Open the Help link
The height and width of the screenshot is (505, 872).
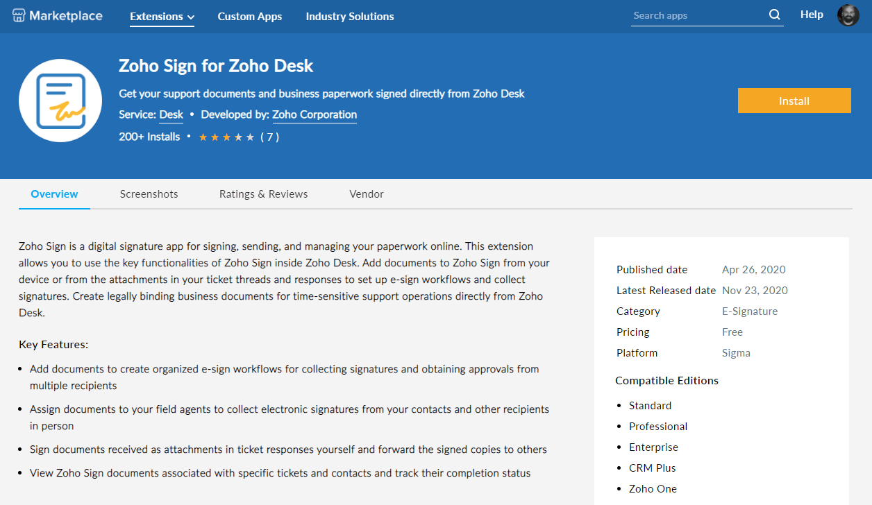tap(812, 15)
